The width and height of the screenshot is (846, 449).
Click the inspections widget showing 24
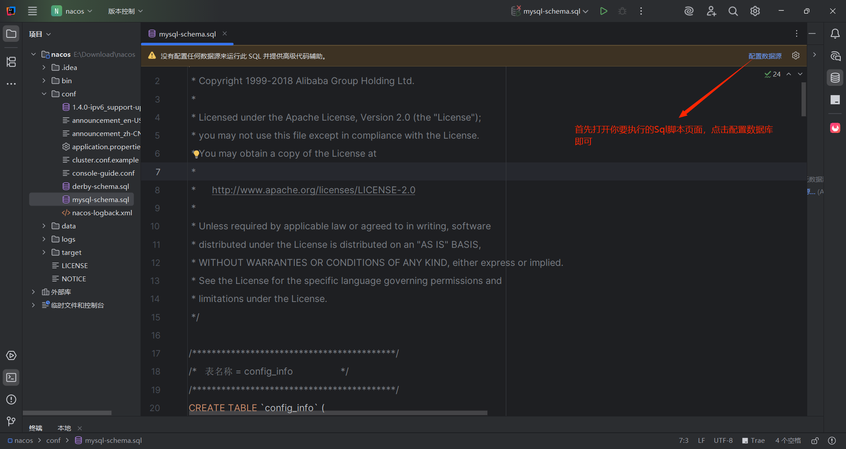[772, 74]
